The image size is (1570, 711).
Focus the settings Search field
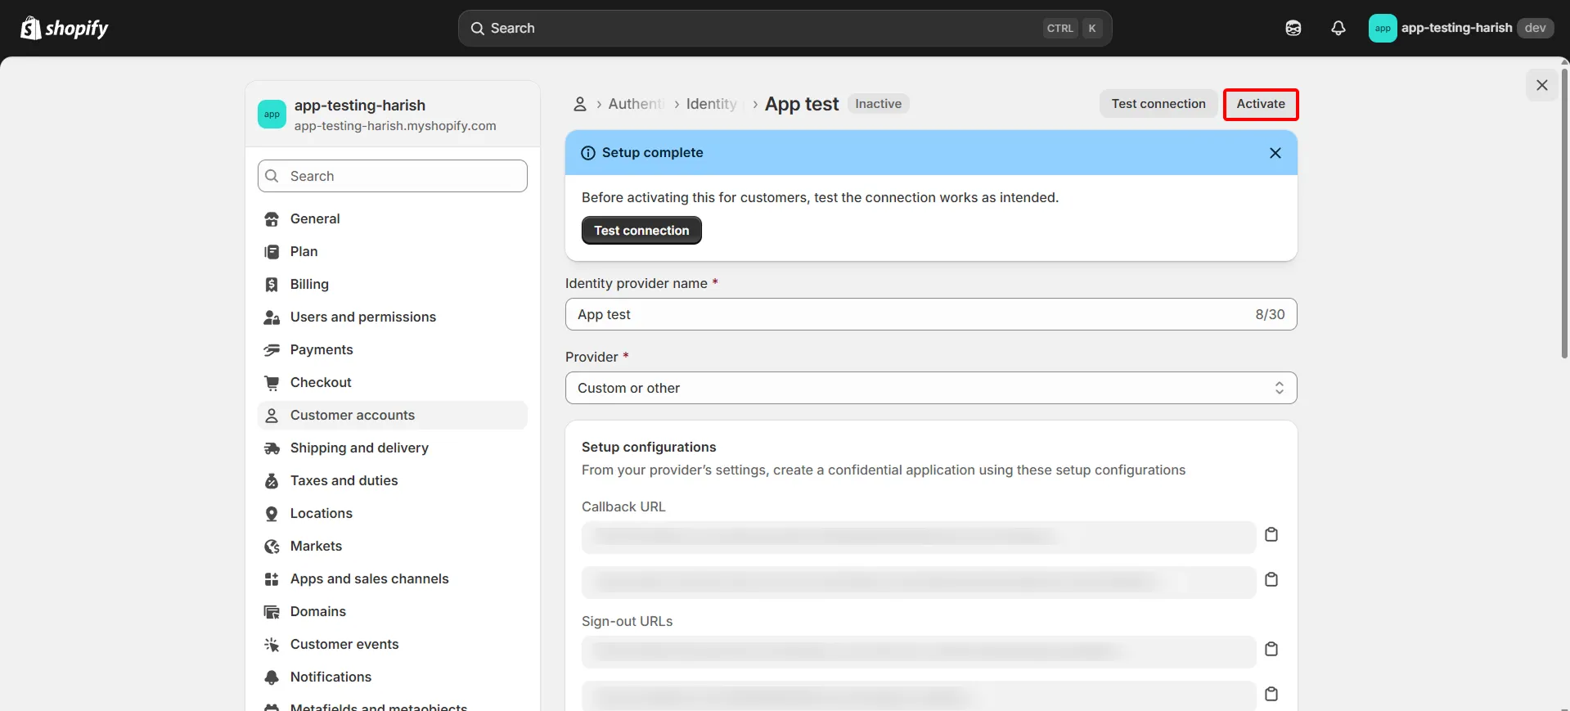pos(393,176)
